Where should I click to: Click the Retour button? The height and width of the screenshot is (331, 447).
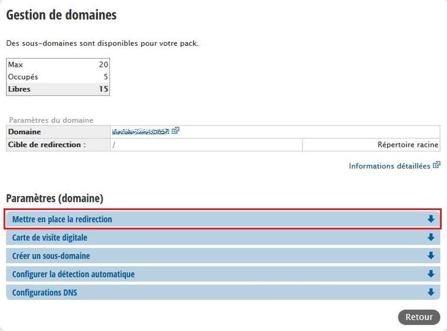[x=419, y=317]
